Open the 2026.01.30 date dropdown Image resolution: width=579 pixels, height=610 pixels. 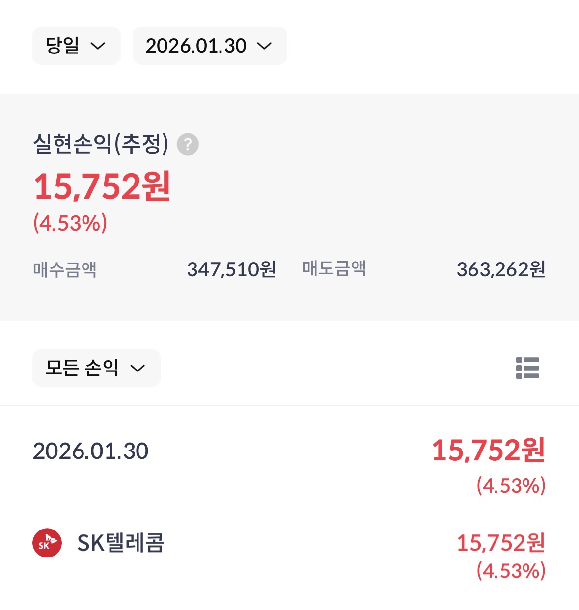tap(209, 46)
